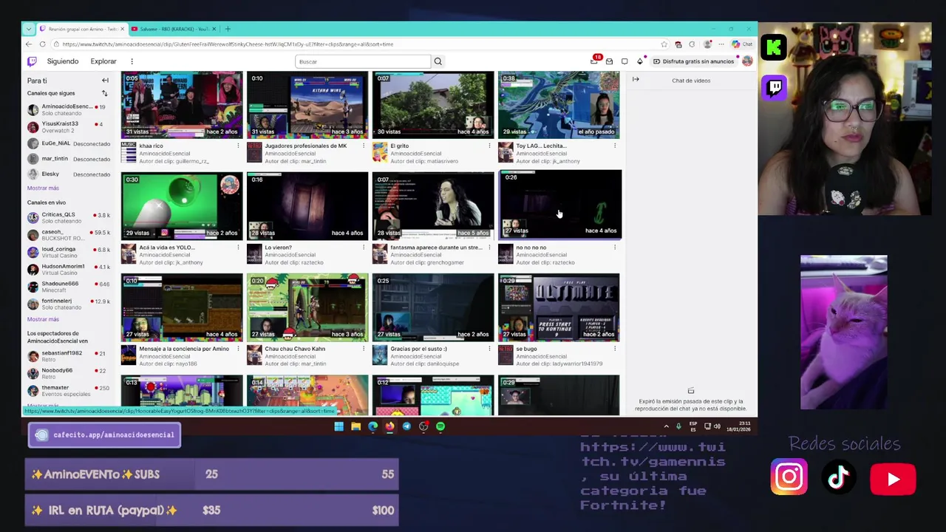
Task: Open the notifications inbox with badge 18
Action: click(x=594, y=61)
